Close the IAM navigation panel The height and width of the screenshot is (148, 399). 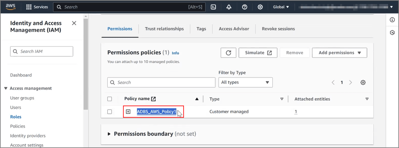coord(74,23)
